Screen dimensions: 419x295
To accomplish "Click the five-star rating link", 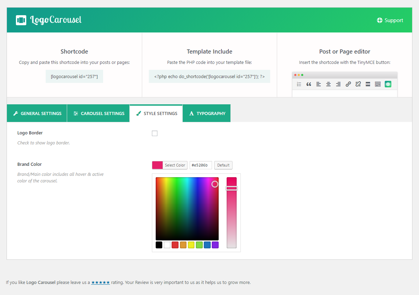I will click(x=100, y=282).
